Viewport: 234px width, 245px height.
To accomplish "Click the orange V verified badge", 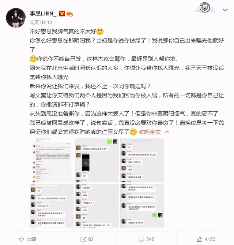I will [x=62, y=14].
